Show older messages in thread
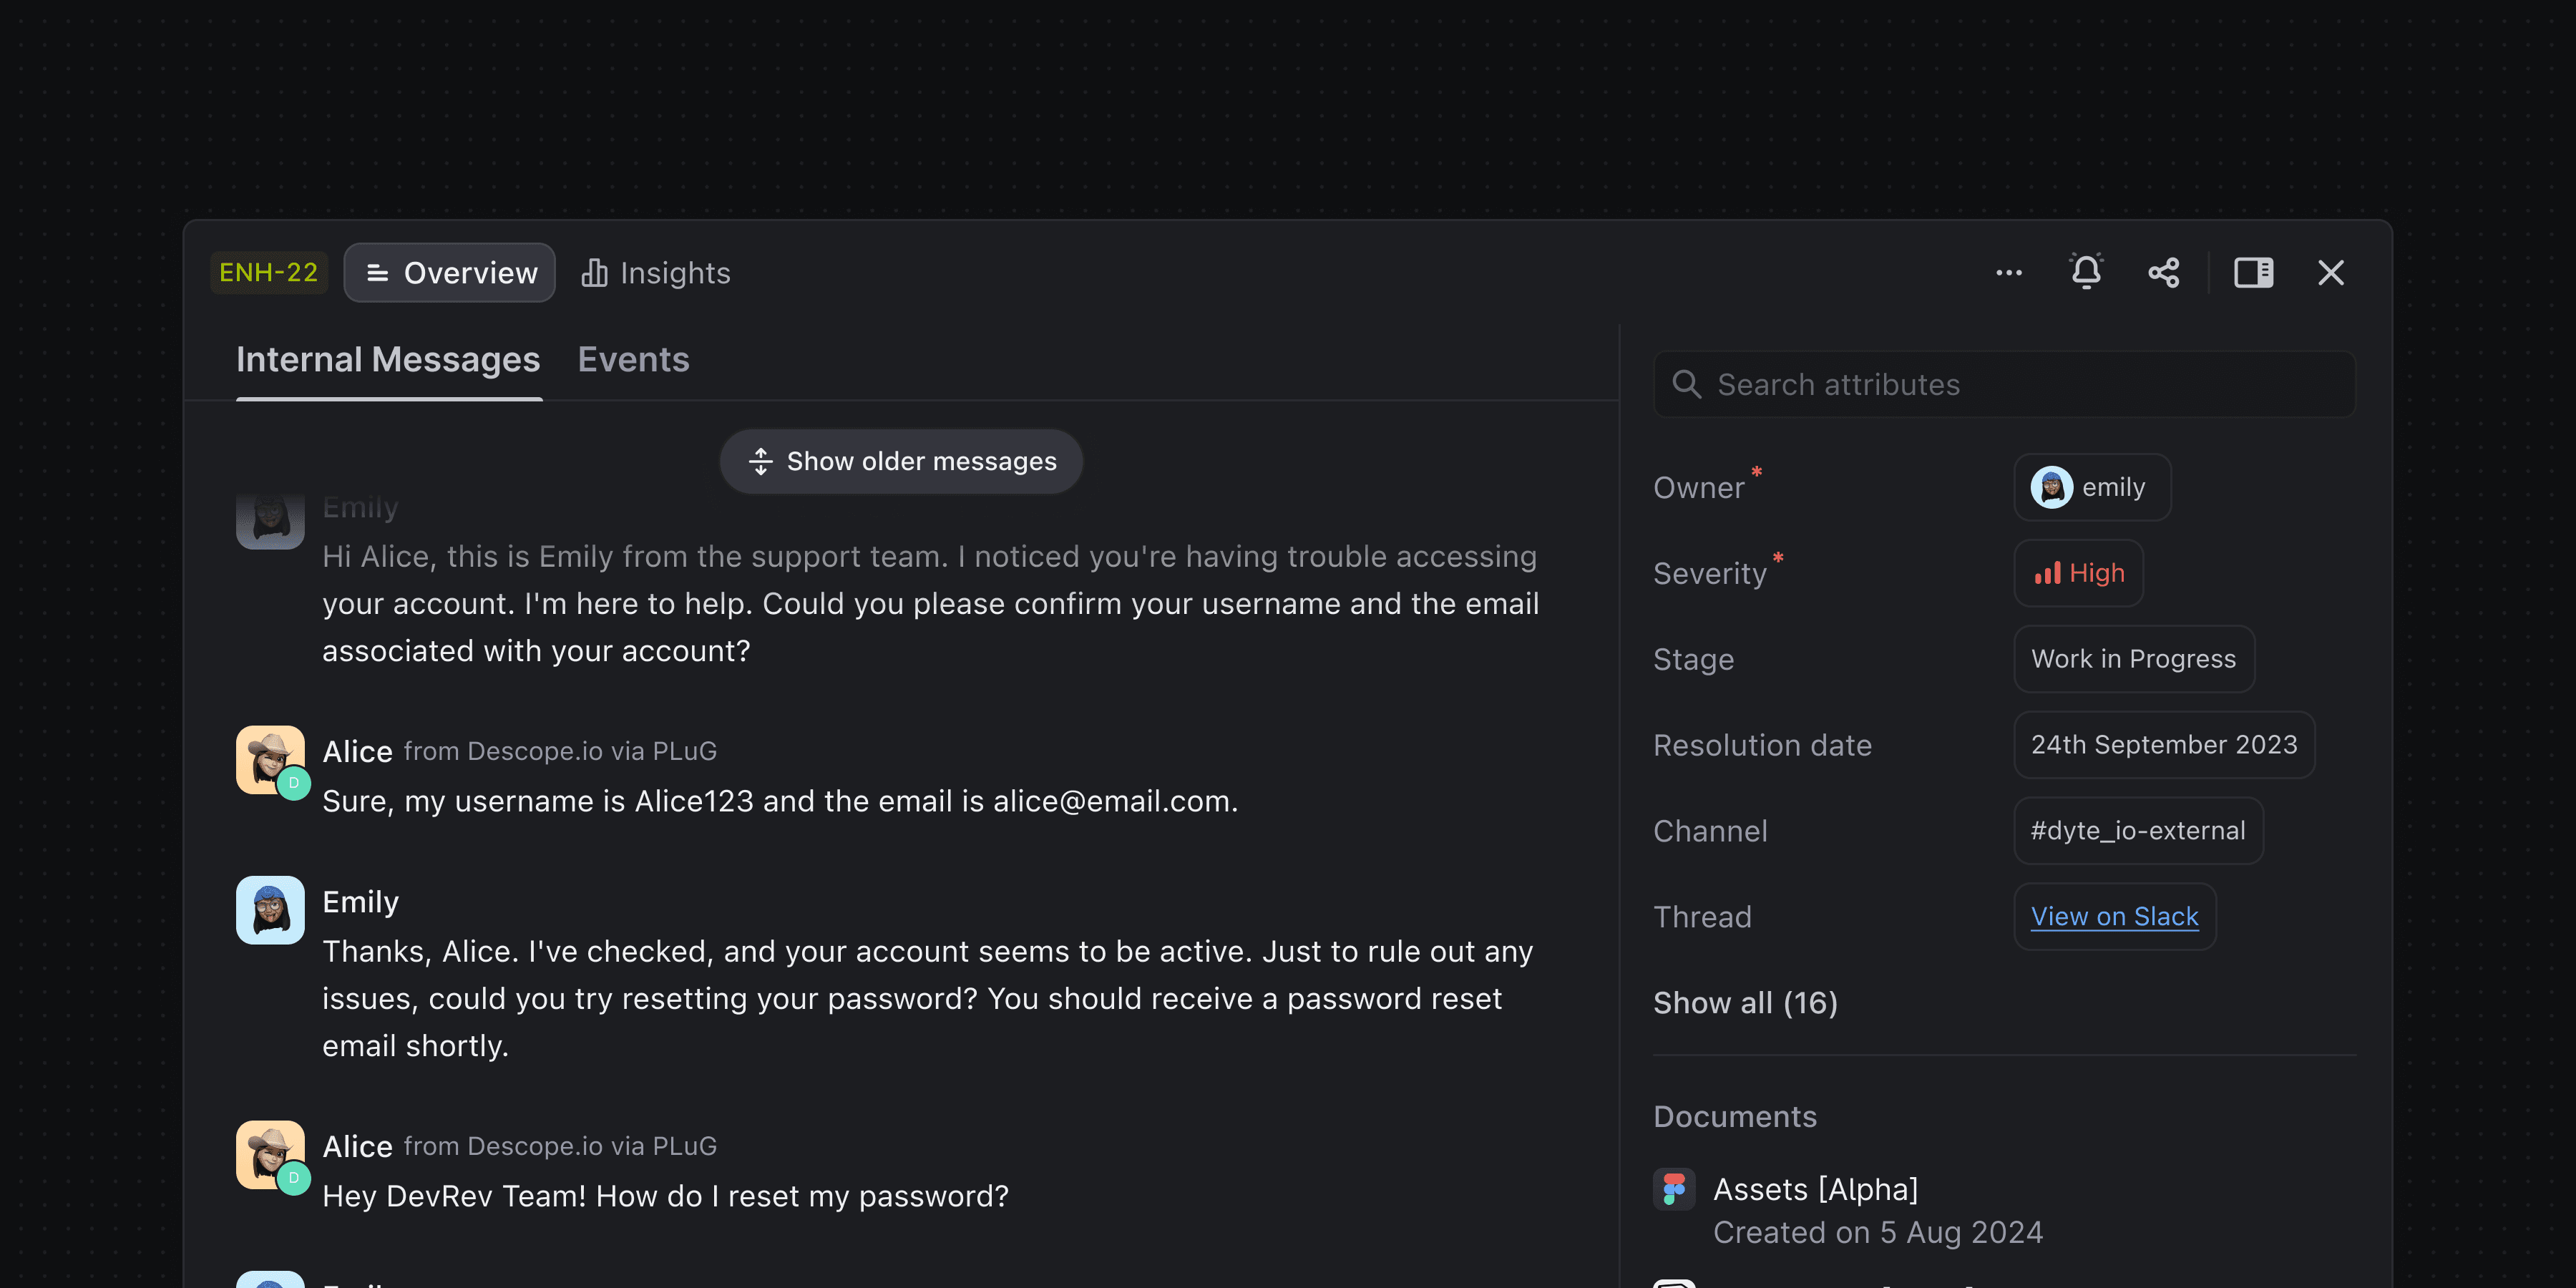 click(x=902, y=461)
